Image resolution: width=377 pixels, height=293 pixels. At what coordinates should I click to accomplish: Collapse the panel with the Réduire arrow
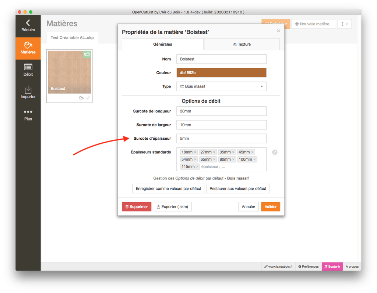(28, 26)
